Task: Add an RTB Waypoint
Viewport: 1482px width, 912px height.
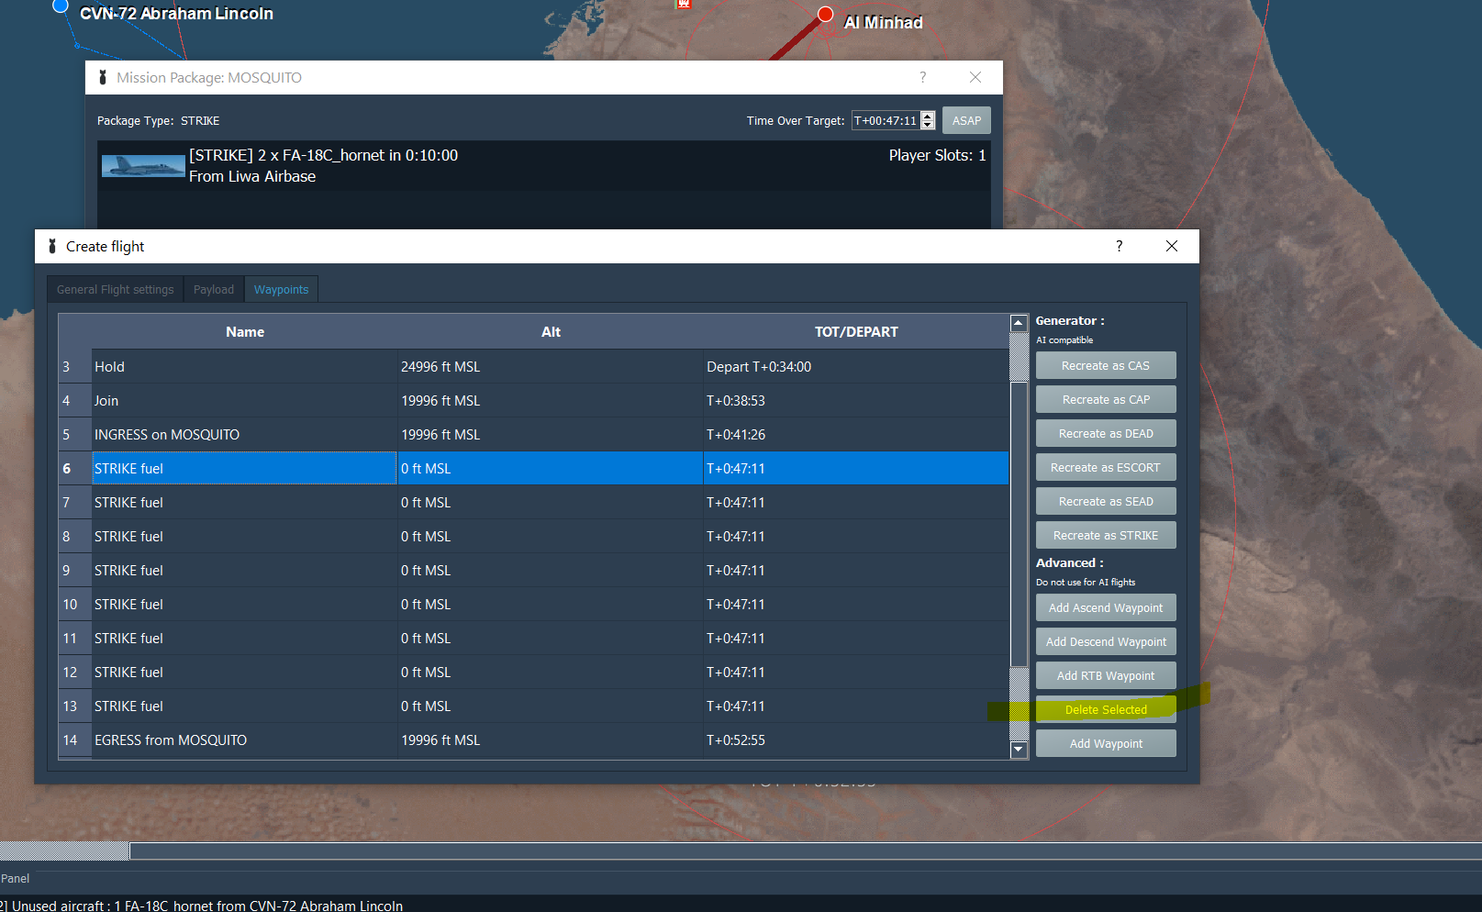Action: [1105, 675]
